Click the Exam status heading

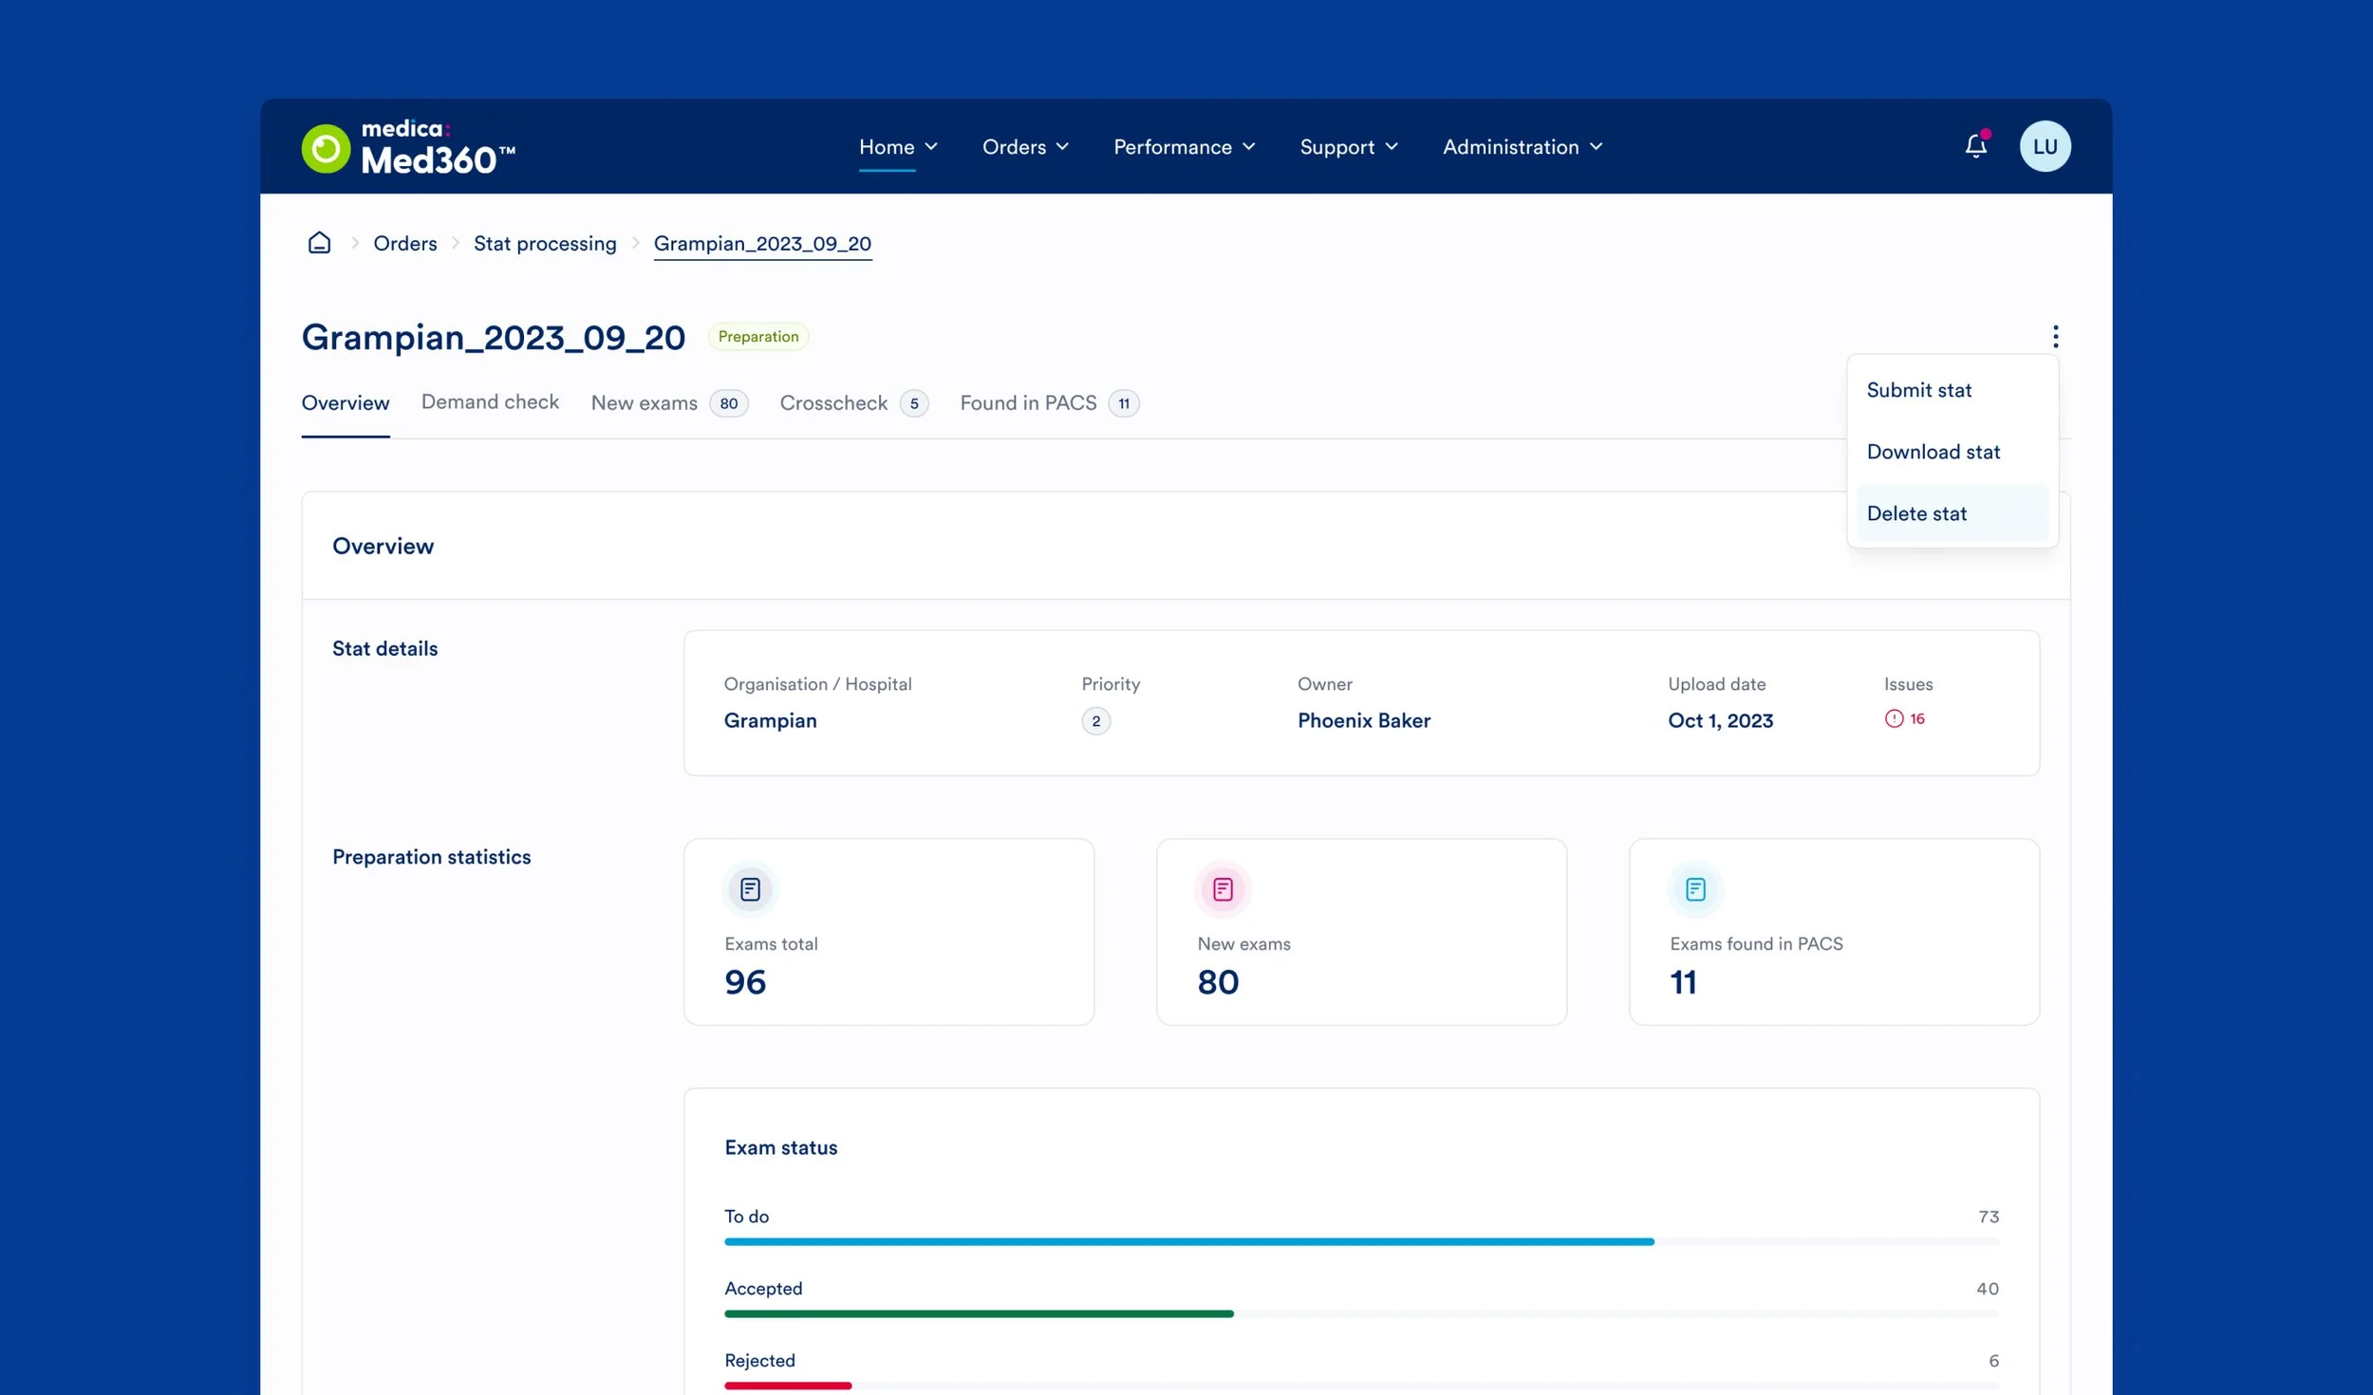click(x=781, y=1147)
